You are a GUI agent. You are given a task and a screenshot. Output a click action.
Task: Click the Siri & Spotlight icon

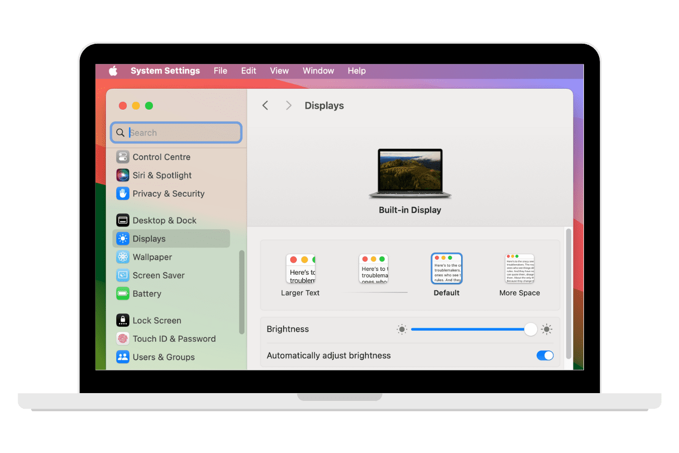pos(123,175)
